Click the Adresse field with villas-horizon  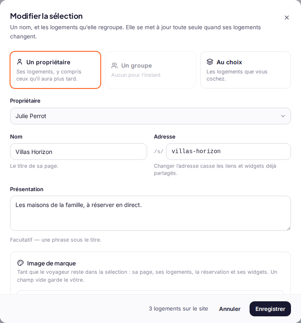coord(228,151)
